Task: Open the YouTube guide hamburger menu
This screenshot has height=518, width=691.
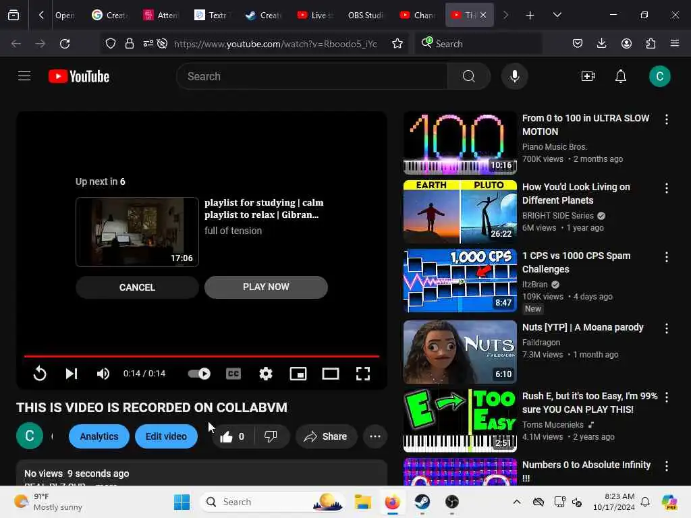Action: pyautogui.click(x=24, y=76)
